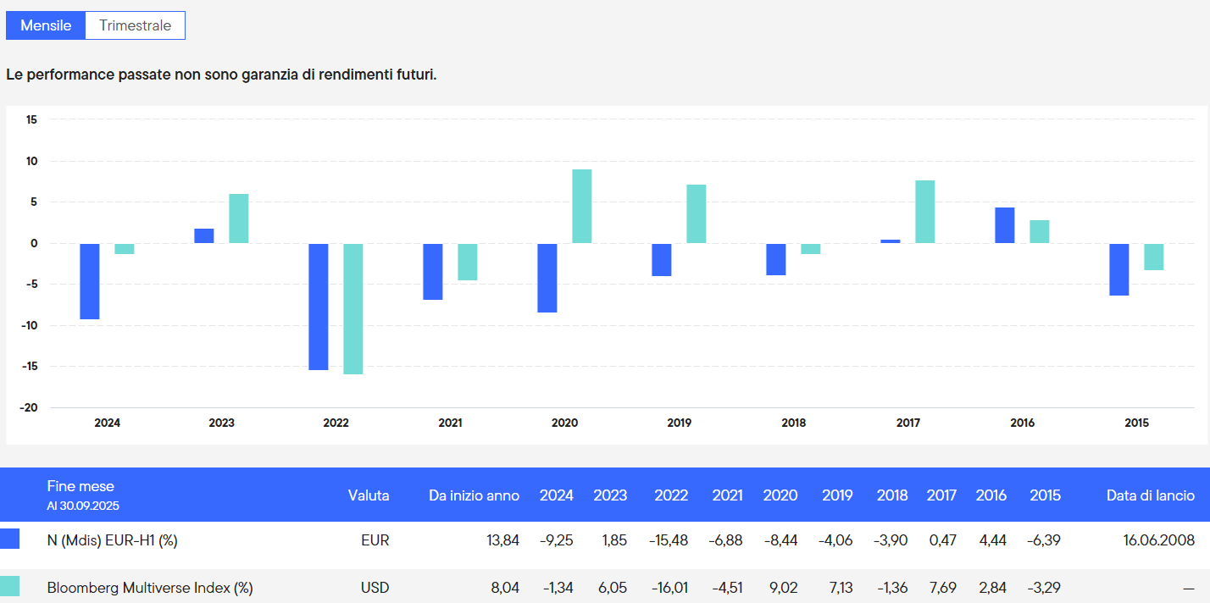
Task: Click the blue 2022 bar in chart
Action: click(319, 307)
